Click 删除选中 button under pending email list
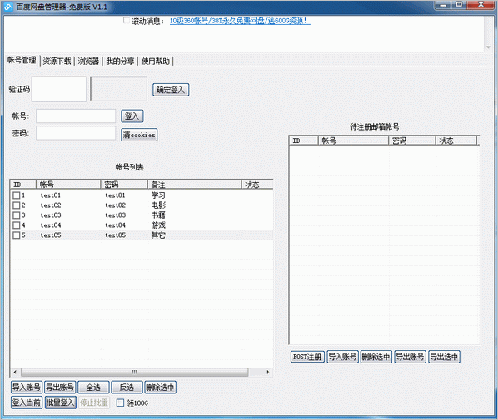This screenshot has width=498, height=420. [376, 357]
